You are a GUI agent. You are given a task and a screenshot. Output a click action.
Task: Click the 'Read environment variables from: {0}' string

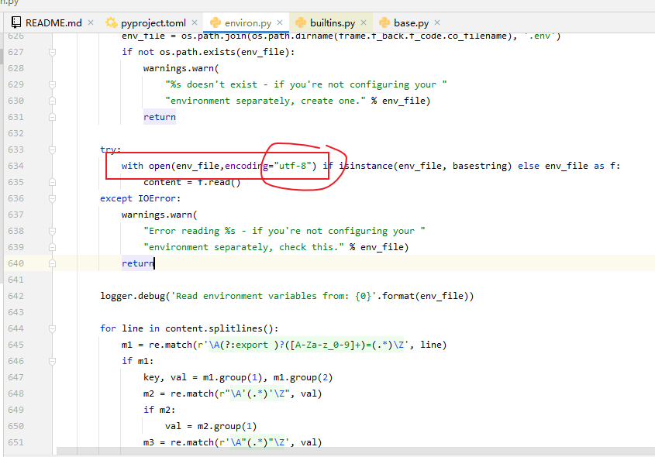coord(274,297)
